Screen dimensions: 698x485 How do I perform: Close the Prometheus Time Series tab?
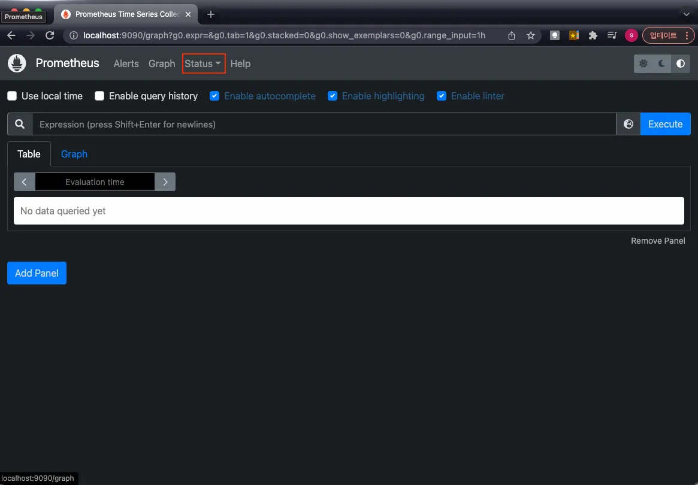pos(188,14)
